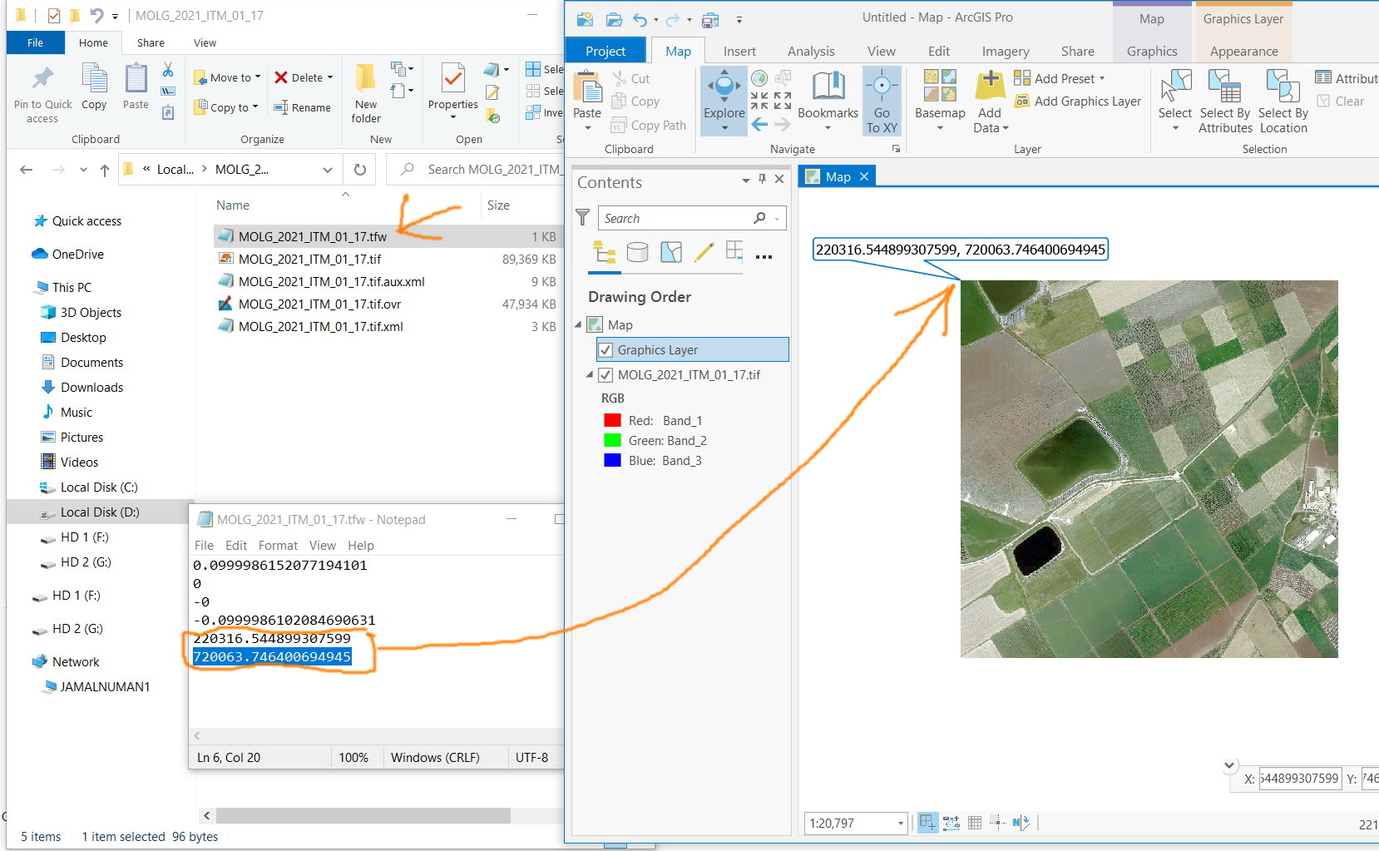Open the Format menu in Notepad

(x=278, y=546)
